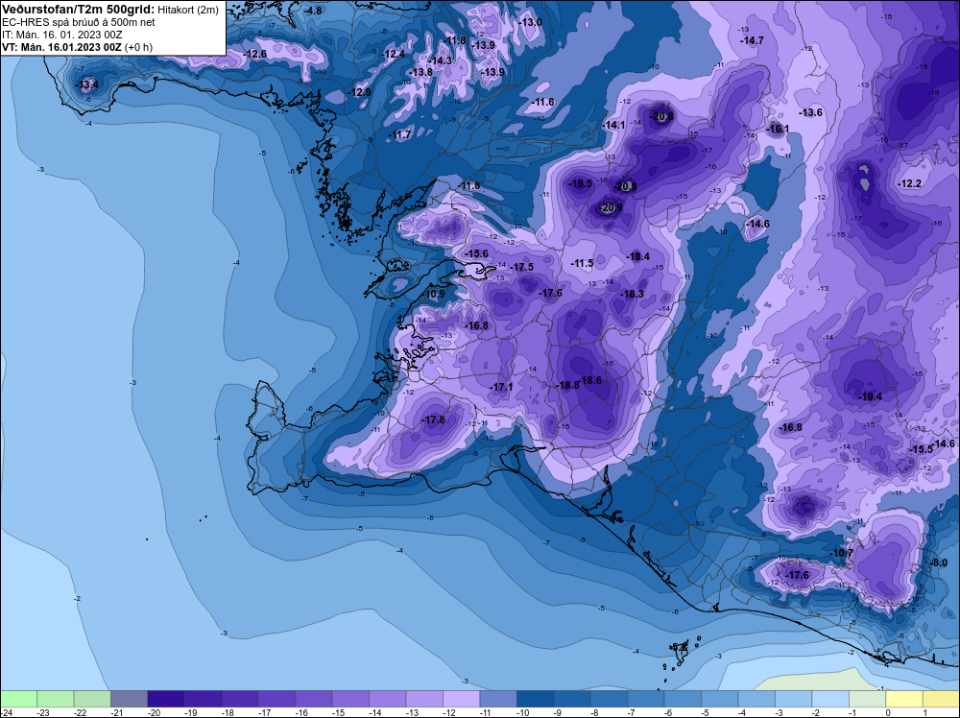Click the -19.5 temperature label
The height and width of the screenshot is (718, 960).
(x=580, y=183)
